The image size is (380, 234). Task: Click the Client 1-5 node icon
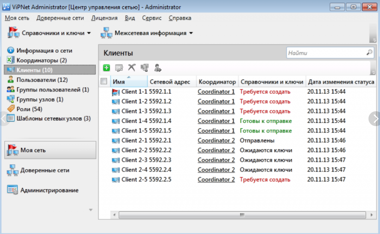coord(116,131)
